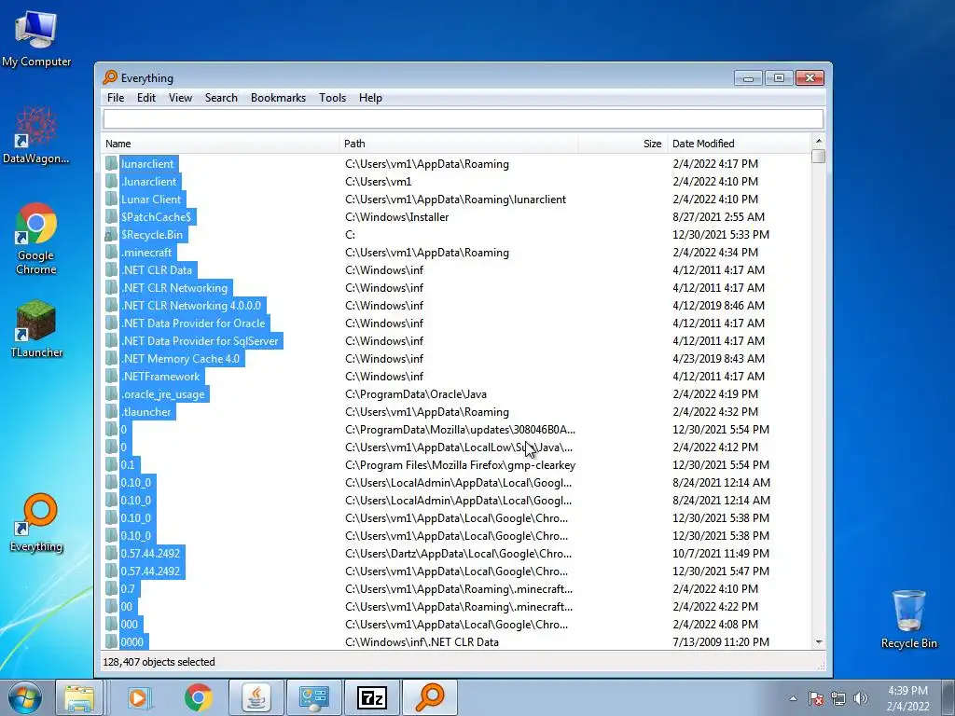This screenshot has width=955, height=716.
Task: Click the $PatchCache$ folder icon
Action: (112, 217)
